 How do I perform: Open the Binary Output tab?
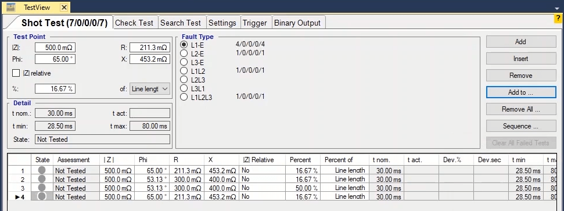coord(297,23)
